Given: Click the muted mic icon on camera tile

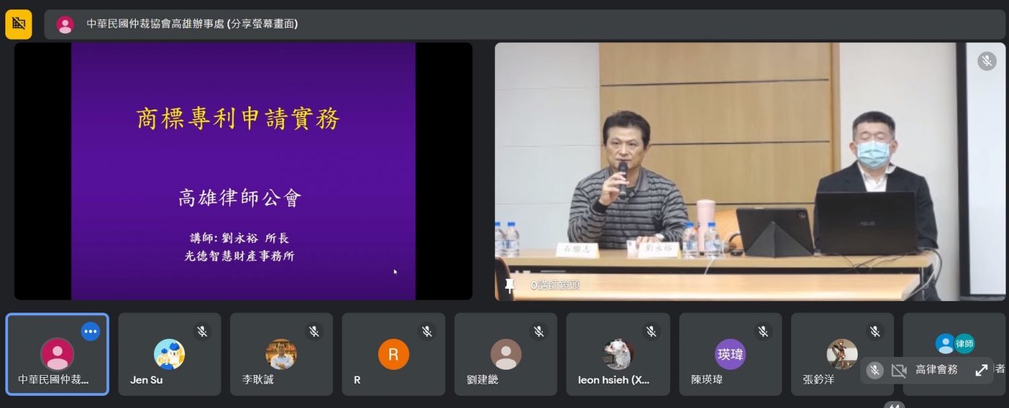Looking at the screenshot, I should click(987, 61).
